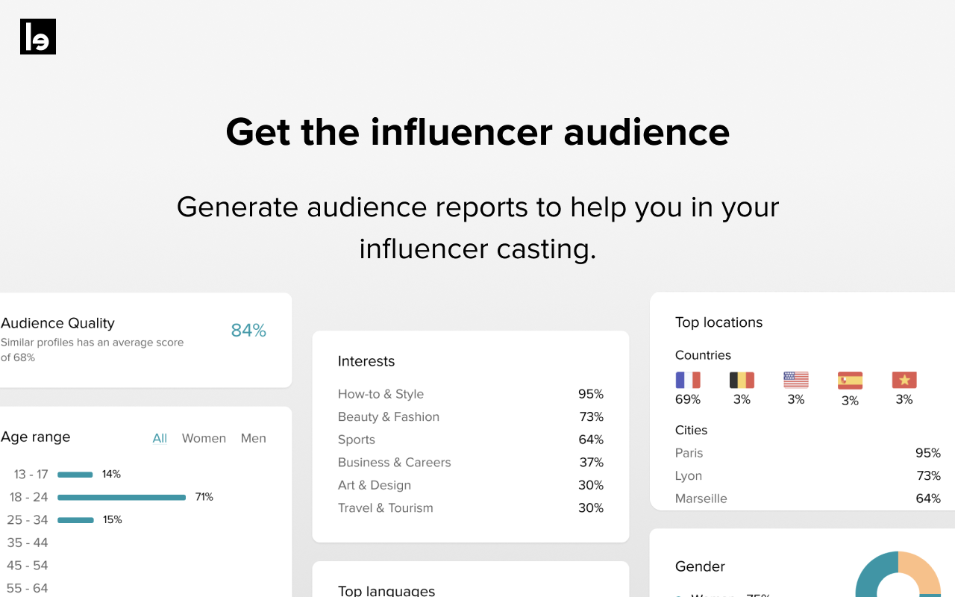Click the 18 - 24 age bar
This screenshot has height=597, width=955.
click(122, 497)
